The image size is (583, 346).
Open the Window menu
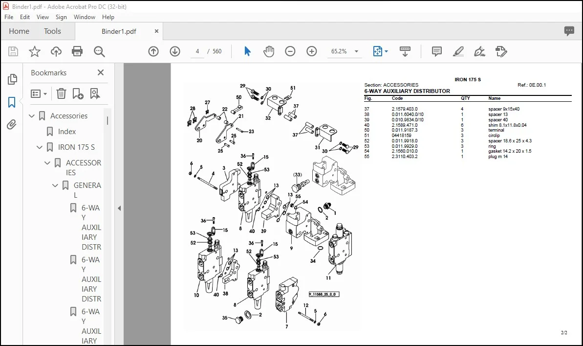tap(85, 17)
